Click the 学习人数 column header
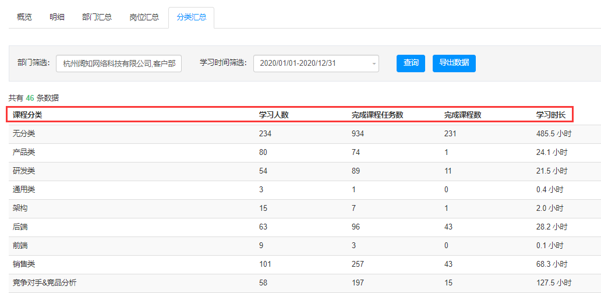 [274, 115]
